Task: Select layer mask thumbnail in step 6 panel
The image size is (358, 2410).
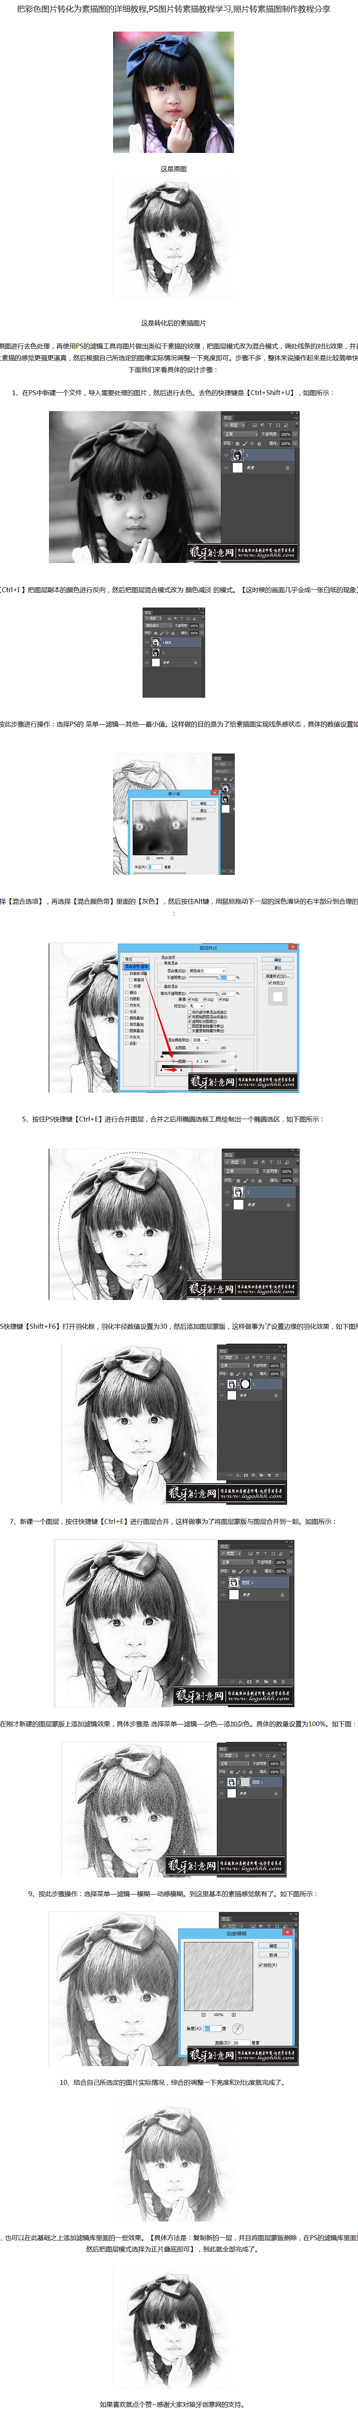Action: click(246, 1384)
